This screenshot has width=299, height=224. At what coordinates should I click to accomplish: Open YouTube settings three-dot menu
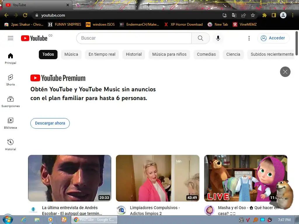(x=249, y=38)
